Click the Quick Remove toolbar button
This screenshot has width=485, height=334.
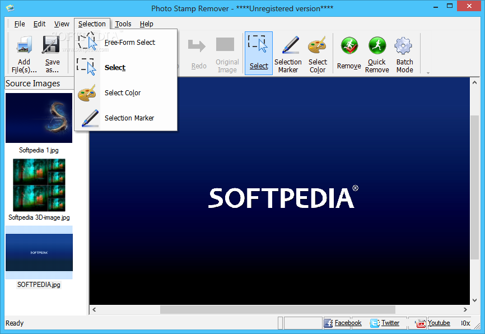pos(377,53)
